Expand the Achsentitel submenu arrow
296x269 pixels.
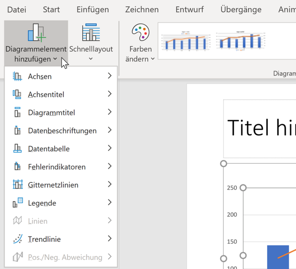pos(110,94)
